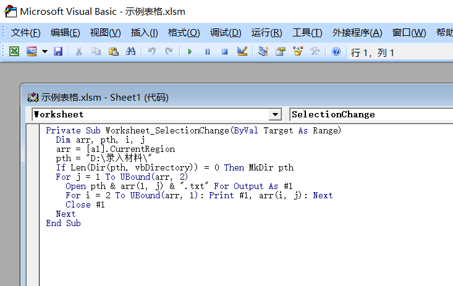The height and width of the screenshot is (286, 453).
Task: Open the SelectionChange procedure dropdown
Action: pos(371,114)
